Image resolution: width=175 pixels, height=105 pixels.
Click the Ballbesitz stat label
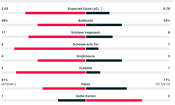86,21
